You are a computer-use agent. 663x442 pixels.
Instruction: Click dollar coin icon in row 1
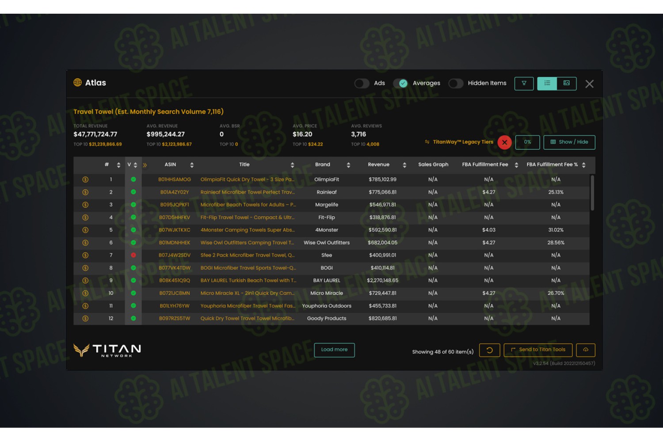[x=85, y=179]
